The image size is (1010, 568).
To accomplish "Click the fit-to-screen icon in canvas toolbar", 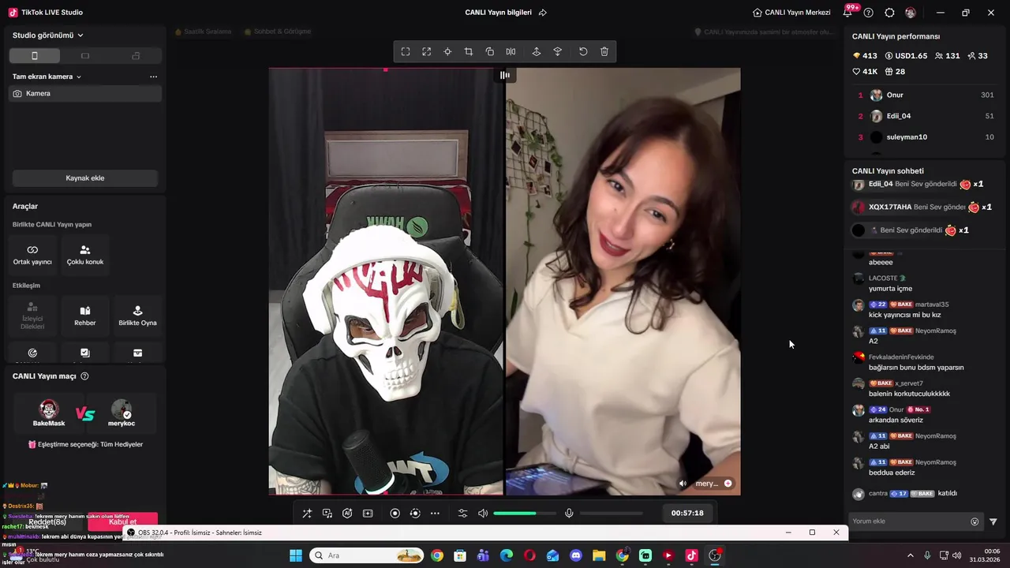I will (406, 51).
